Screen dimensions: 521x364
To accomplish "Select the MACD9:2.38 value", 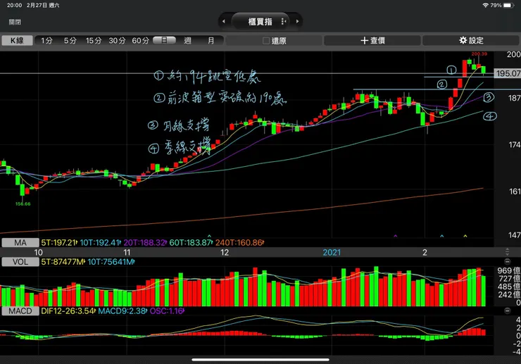I will (123, 311).
